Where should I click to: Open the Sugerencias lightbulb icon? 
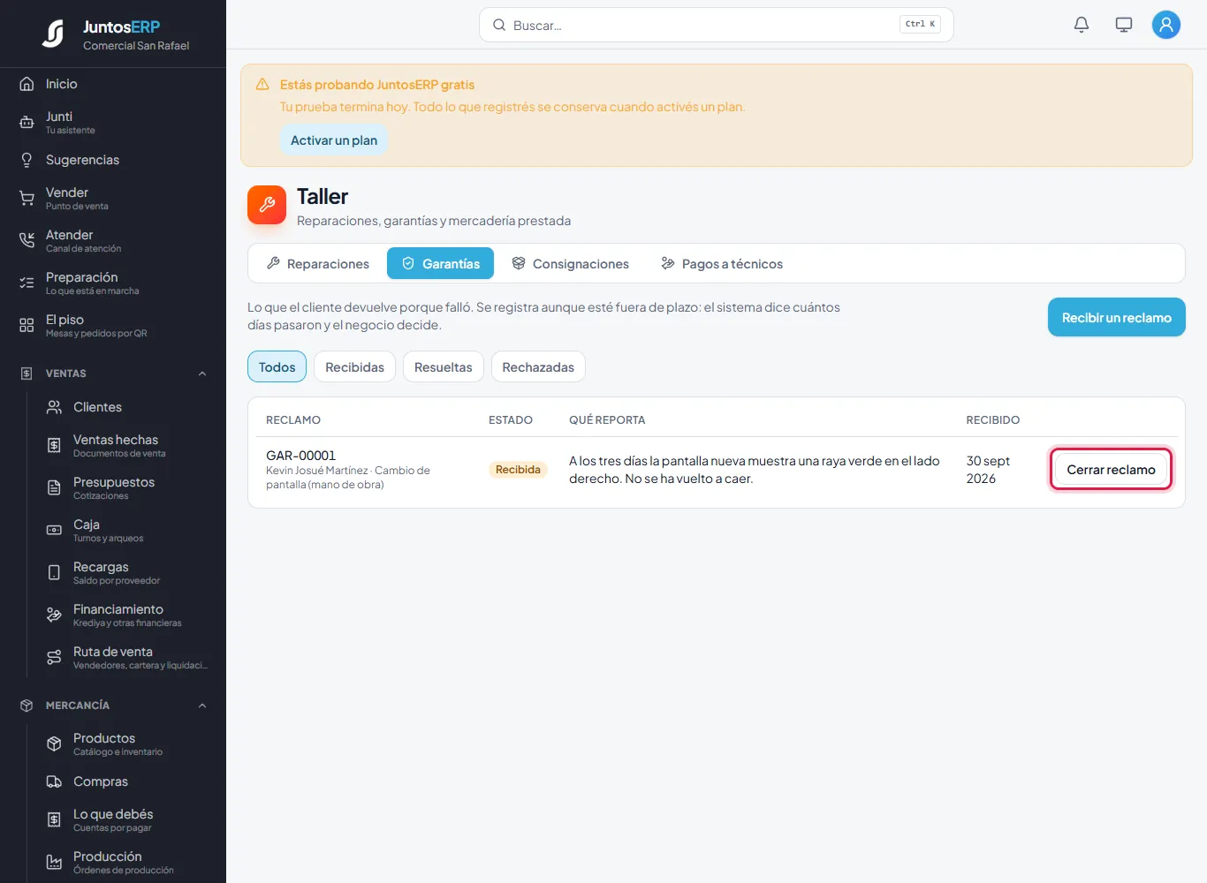27,160
